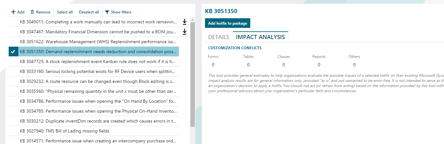Image resolution: width=444 pixels, height=144 pixels.
Task: Uncheck the selected KB 3051350 checkmark
Action: 13,52
